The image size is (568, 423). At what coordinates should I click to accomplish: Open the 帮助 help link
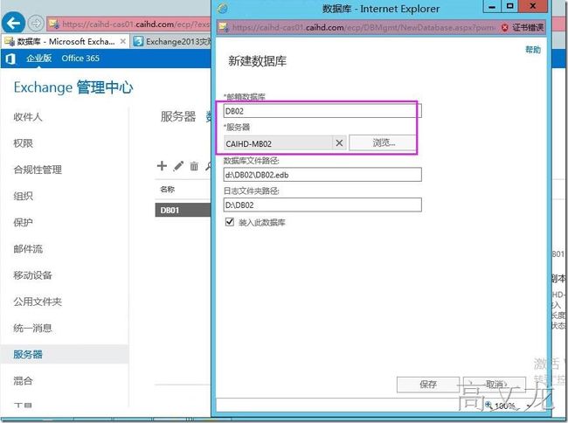click(x=533, y=50)
